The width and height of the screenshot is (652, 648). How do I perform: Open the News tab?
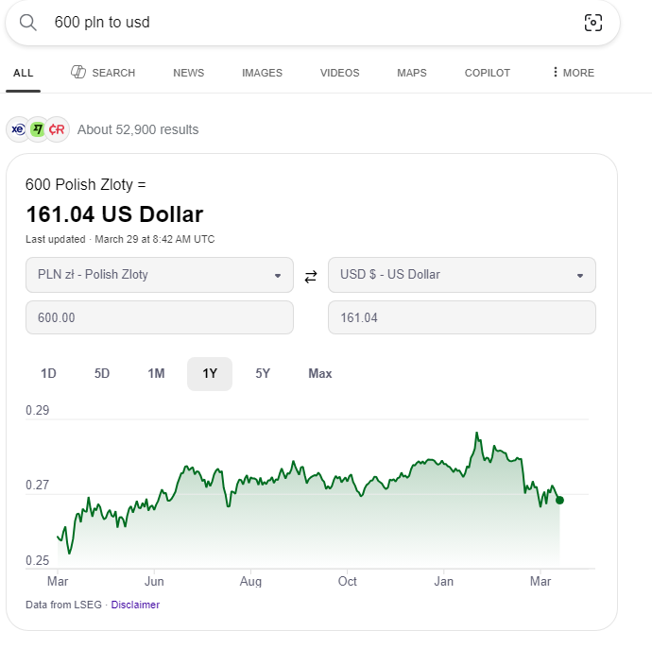(x=188, y=73)
